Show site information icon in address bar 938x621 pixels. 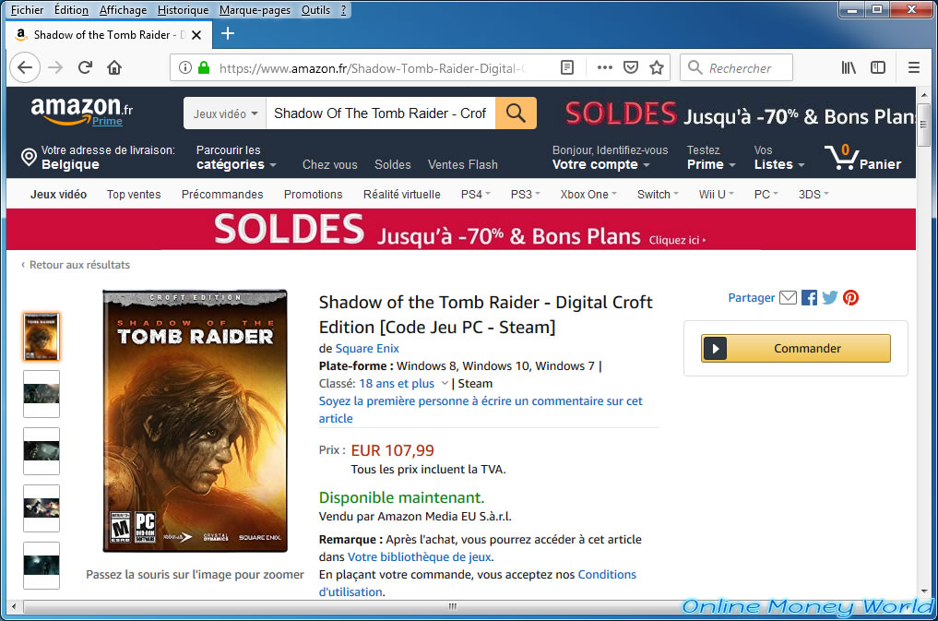click(184, 67)
